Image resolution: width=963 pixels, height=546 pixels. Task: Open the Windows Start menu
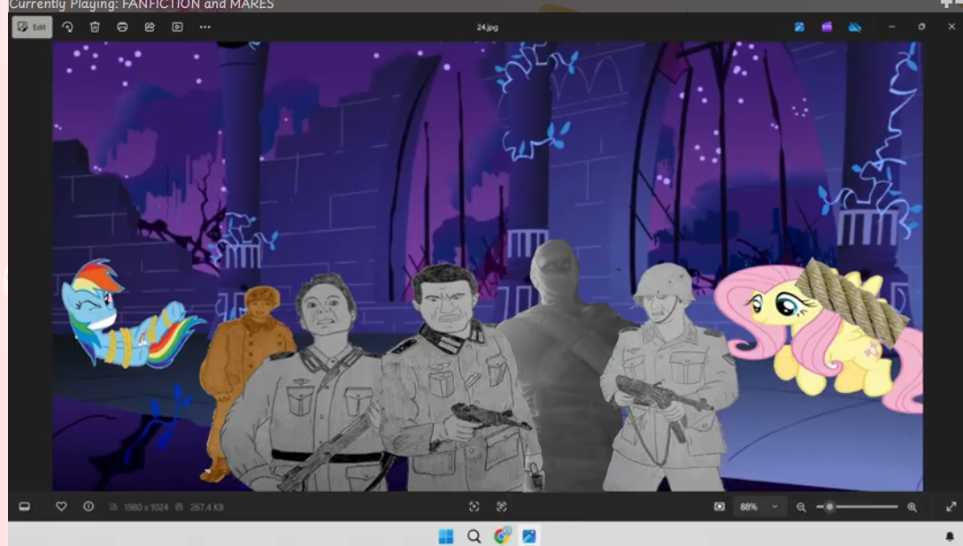coord(446,536)
